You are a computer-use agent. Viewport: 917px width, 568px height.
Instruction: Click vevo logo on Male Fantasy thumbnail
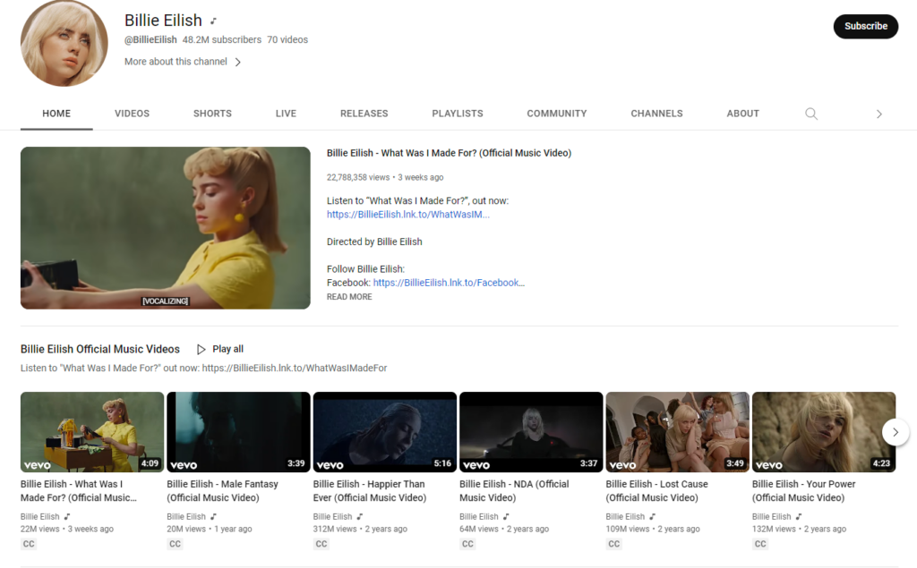[184, 465]
